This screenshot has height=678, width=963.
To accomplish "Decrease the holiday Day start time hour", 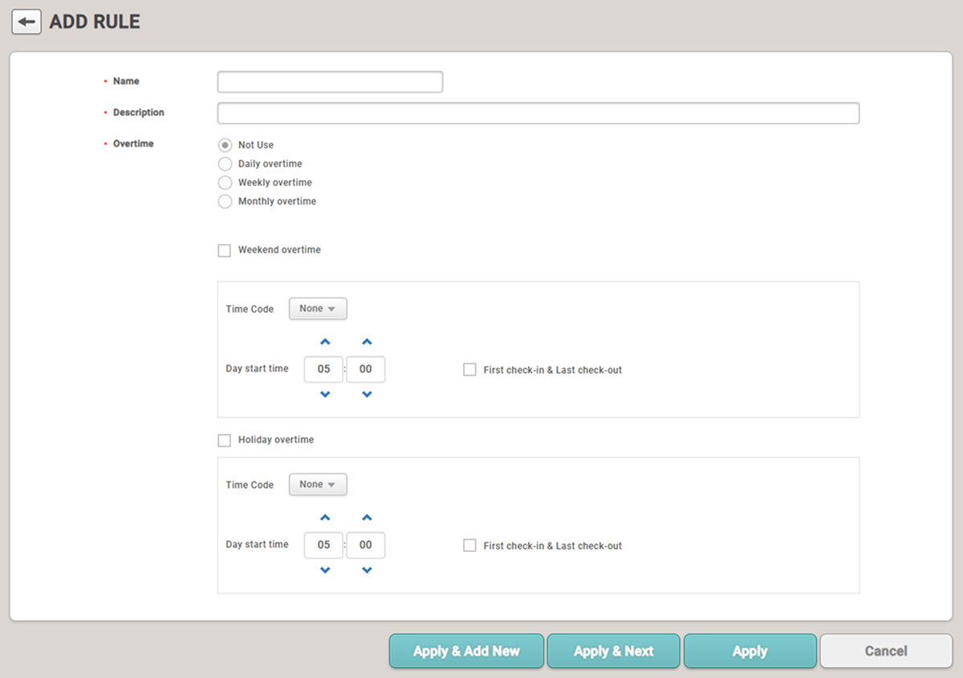I will [325, 570].
